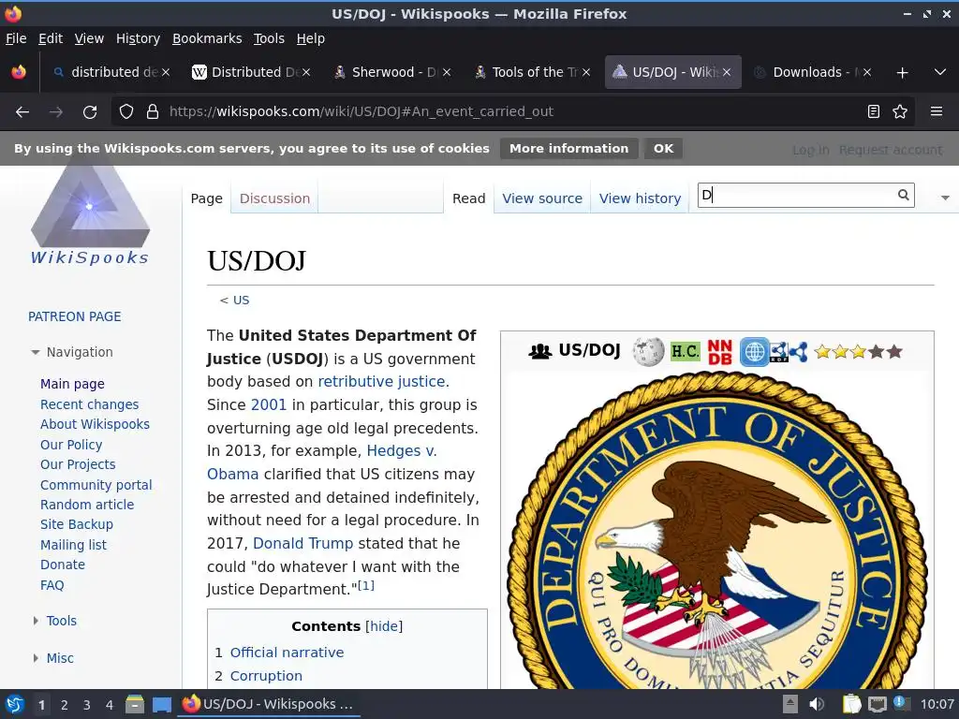Image resolution: width=959 pixels, height=719 pixels.
Task: Click the URL address bar
Action: click(514, 112)
